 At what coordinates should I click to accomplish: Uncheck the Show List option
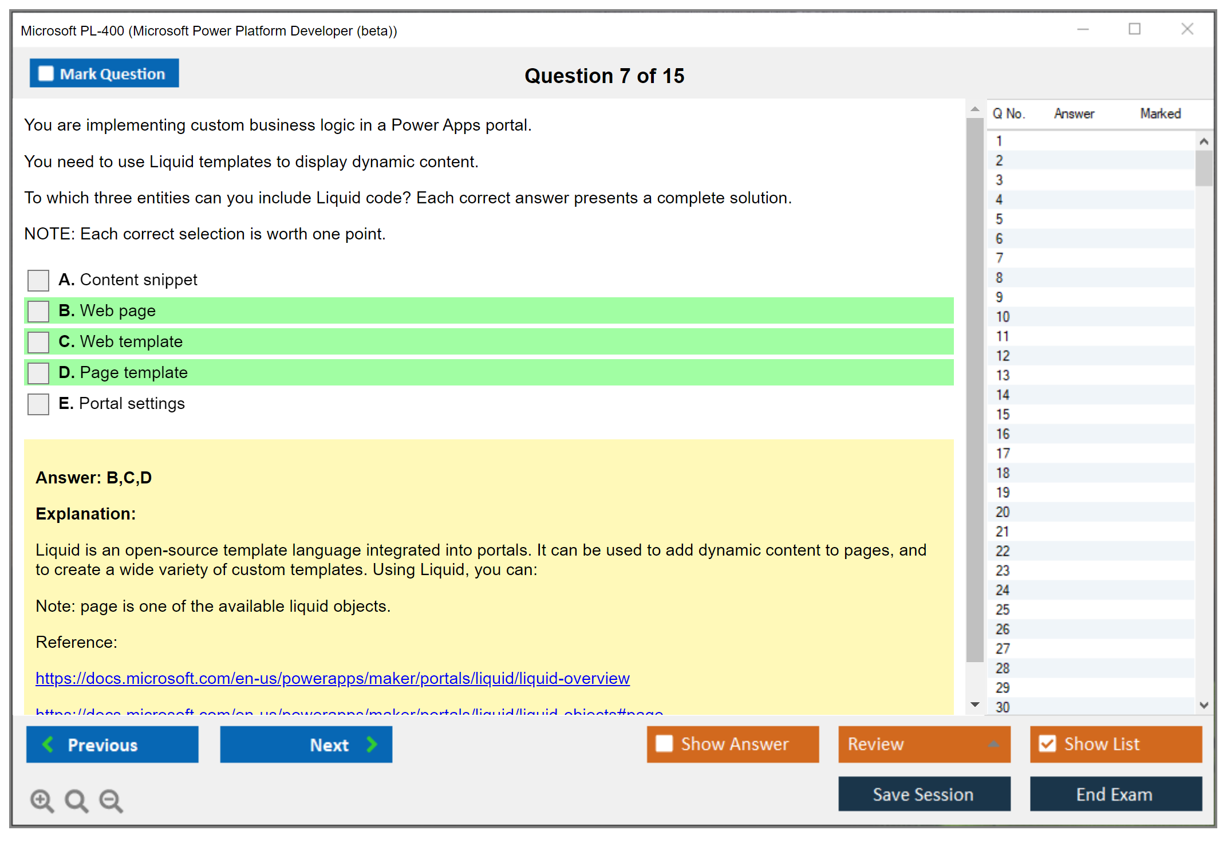tap(1047, 743)
